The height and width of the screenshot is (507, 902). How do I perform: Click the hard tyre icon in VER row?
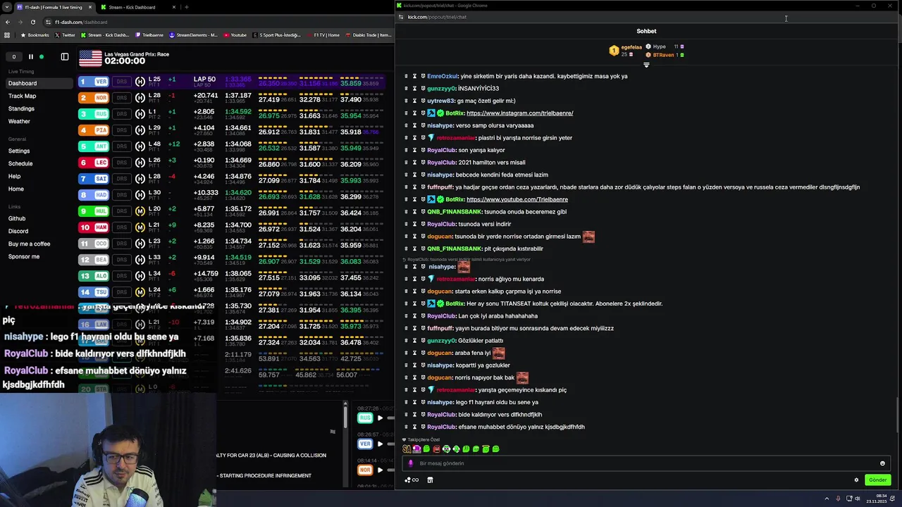[140, 82]
